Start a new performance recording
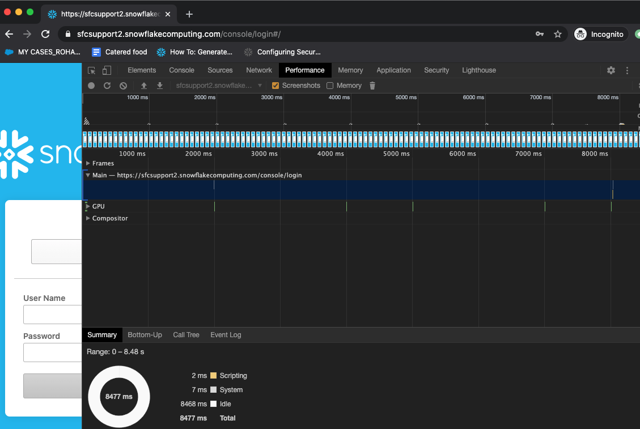640x429 pixels. (91, 85)
